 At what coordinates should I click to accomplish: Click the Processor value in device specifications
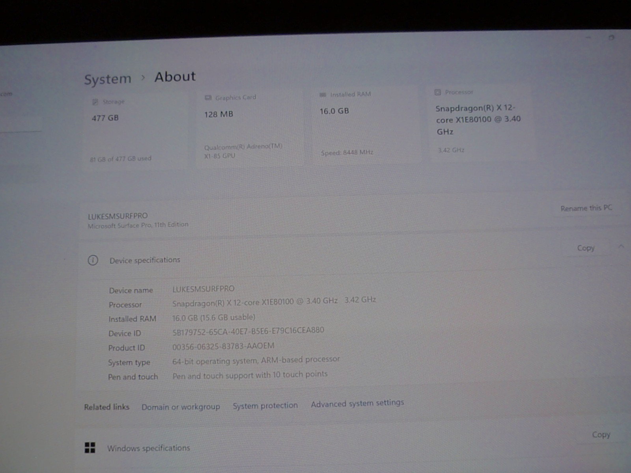[x=274, y=302]
